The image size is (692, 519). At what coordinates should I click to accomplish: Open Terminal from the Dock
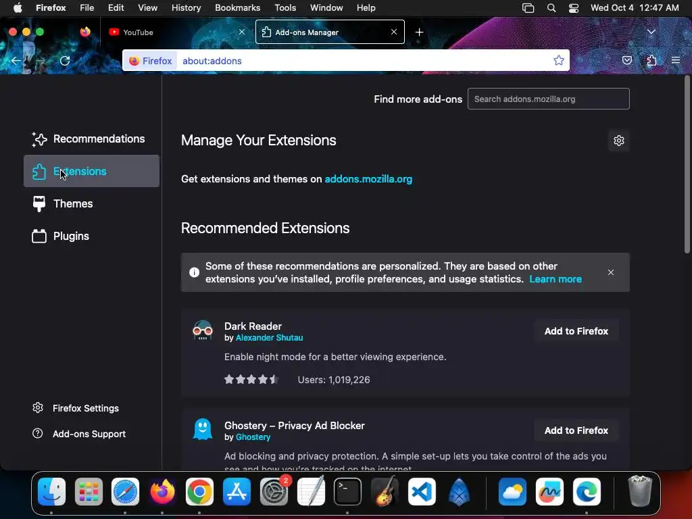(348, 492)
